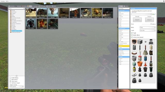The width and height of the screenshot is (165, 92).
Task: Open the thruster Effect dropdown
Action: point(148,27)
